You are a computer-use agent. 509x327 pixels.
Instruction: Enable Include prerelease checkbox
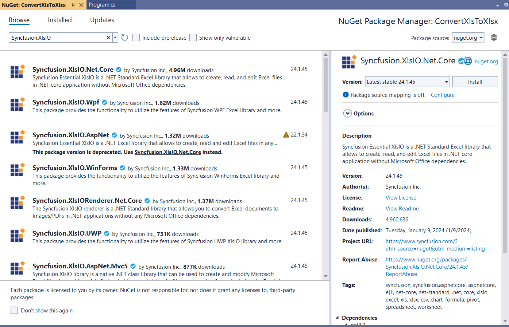(x=136, y=38)
